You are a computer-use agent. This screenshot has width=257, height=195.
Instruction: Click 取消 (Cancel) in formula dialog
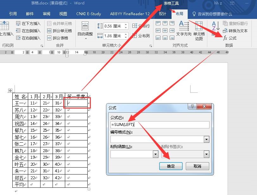click(197, 166)
